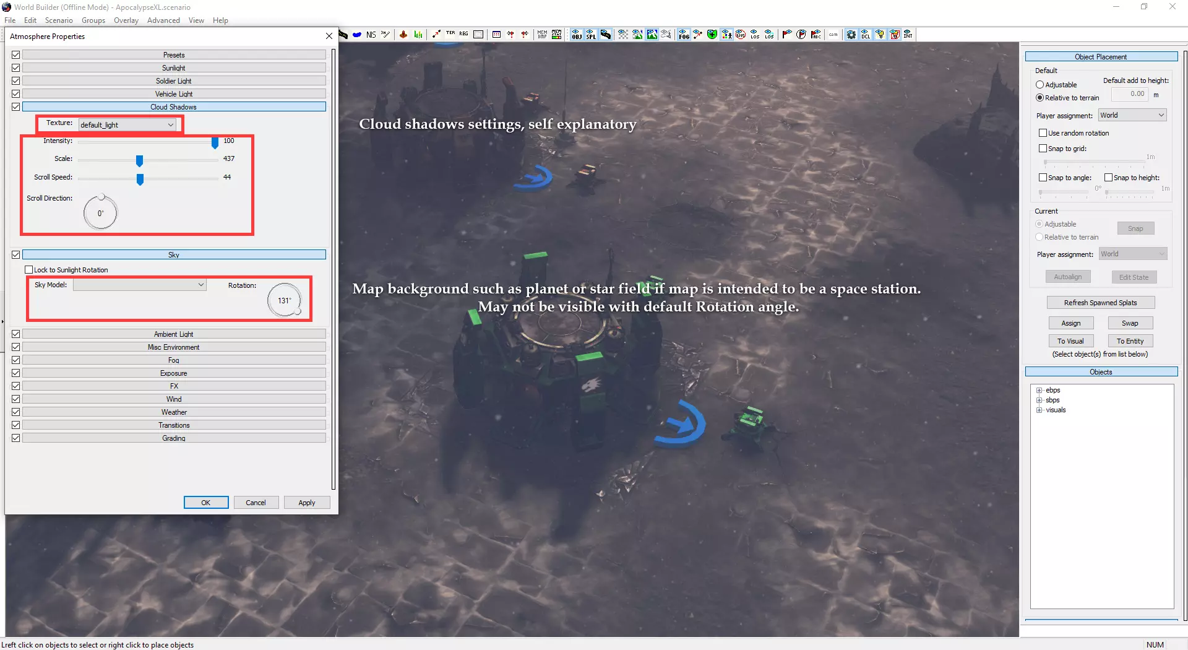The width and height of the screenshot is (1188, 650).
Task: Click the Apply button
Action: click(x=307, y=503)
